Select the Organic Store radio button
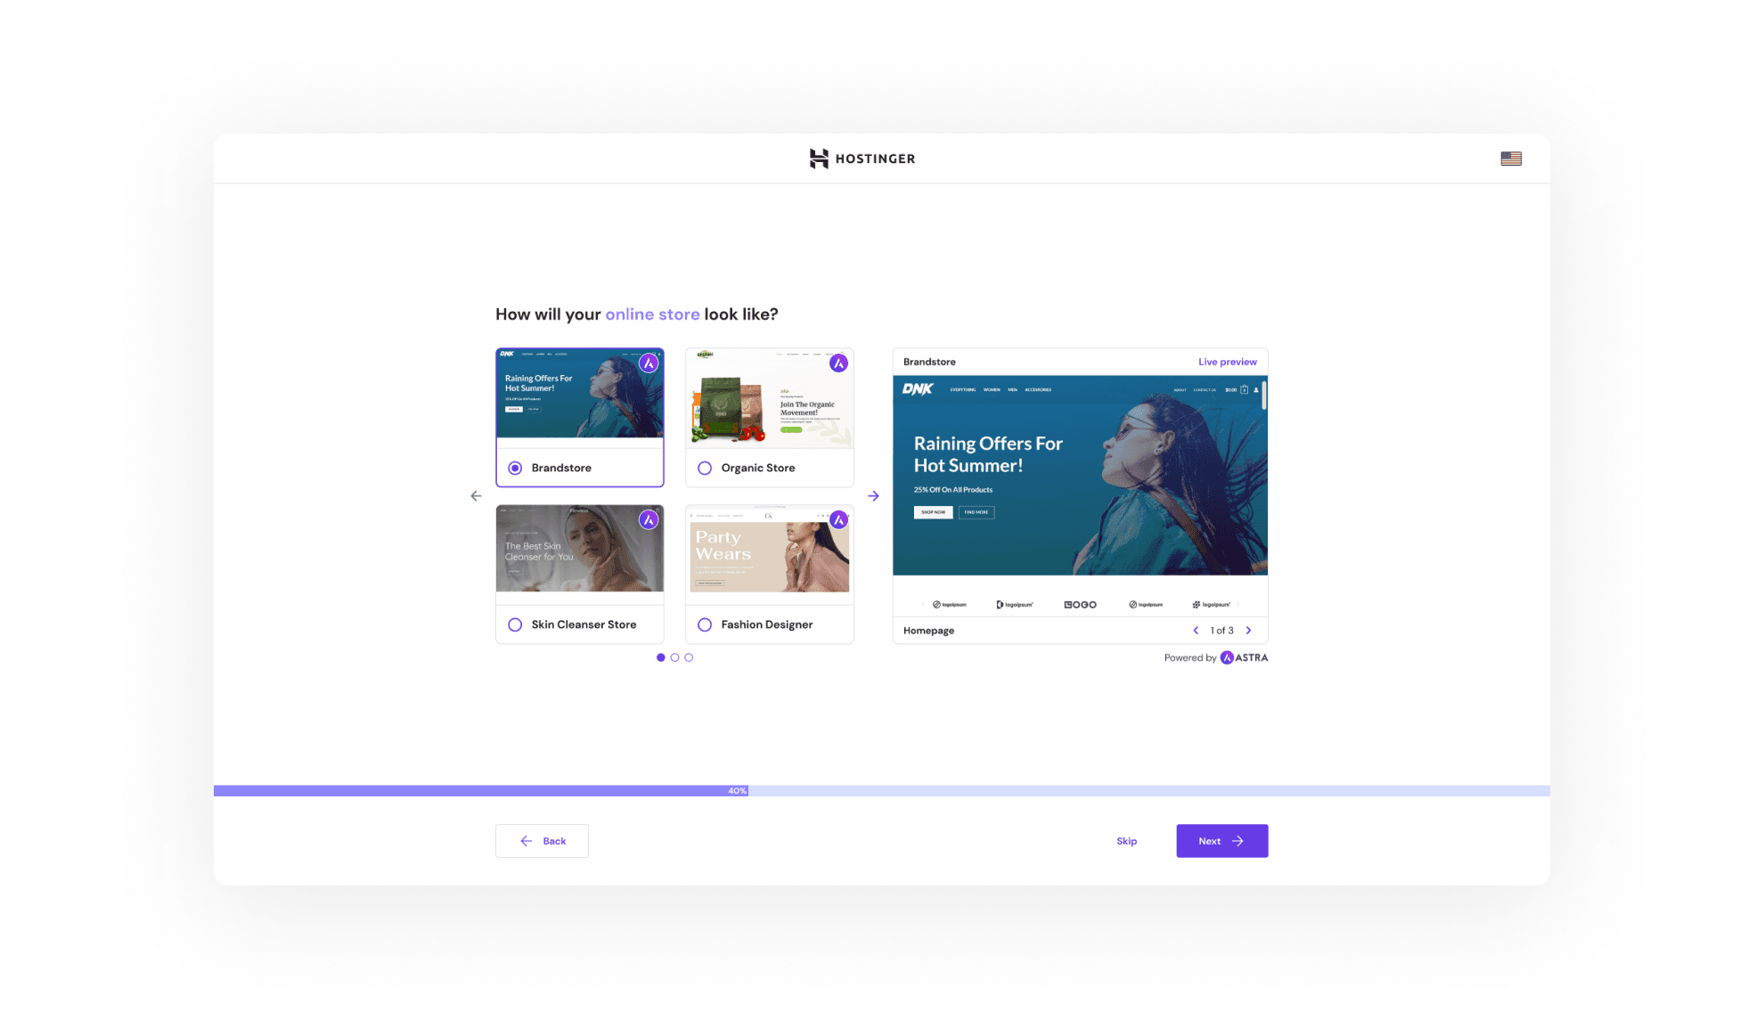 pyautogui.click(x=705, y=469)
